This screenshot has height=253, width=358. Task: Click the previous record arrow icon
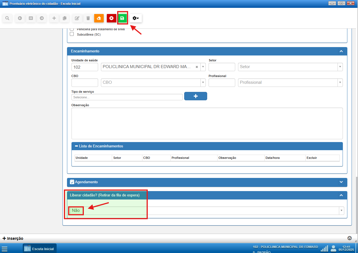20,18
